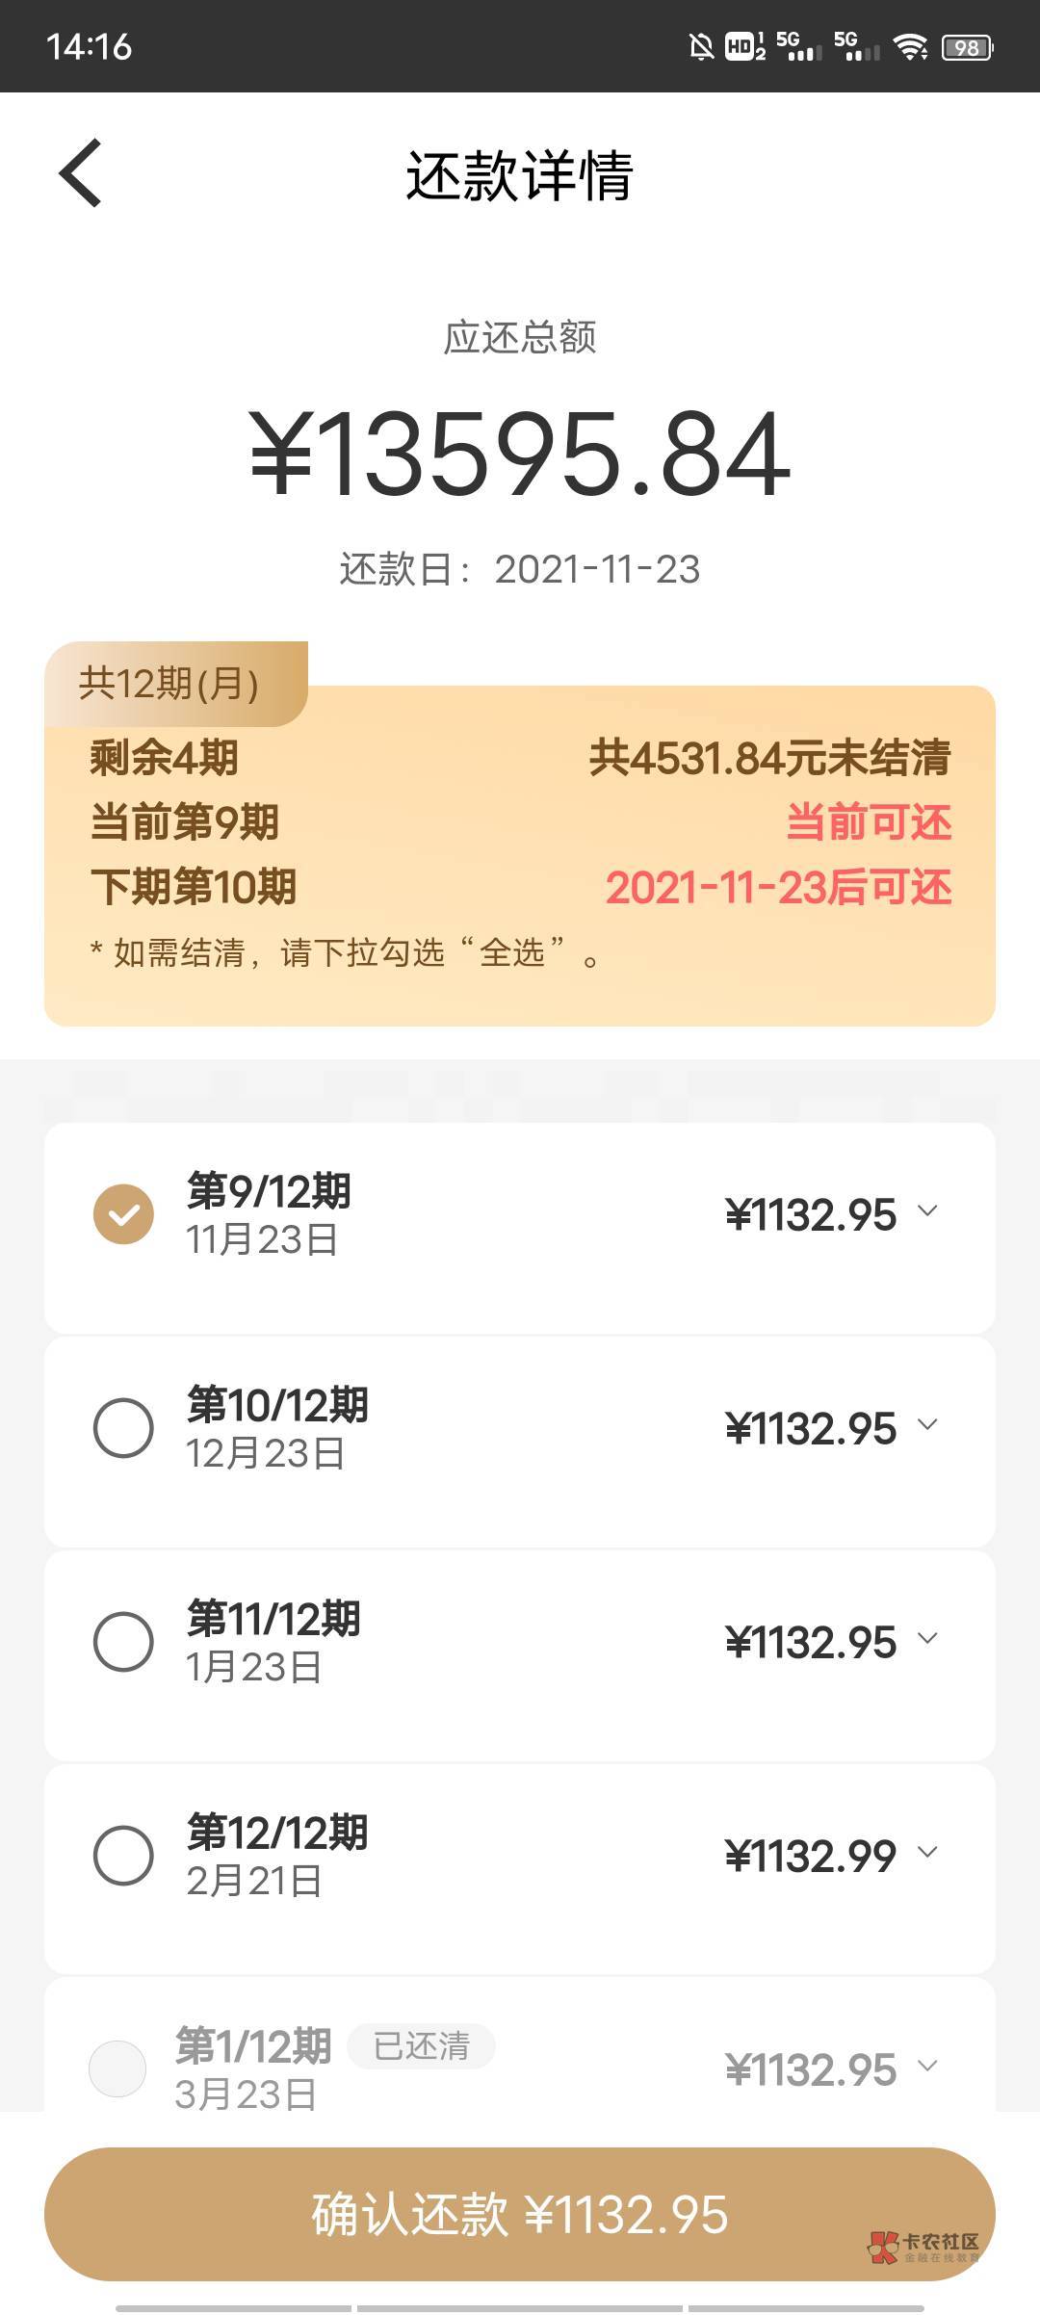This screenshot has height=2315, width=1040.
Task: Tap the back arrow icon
Action: (80, 173)
